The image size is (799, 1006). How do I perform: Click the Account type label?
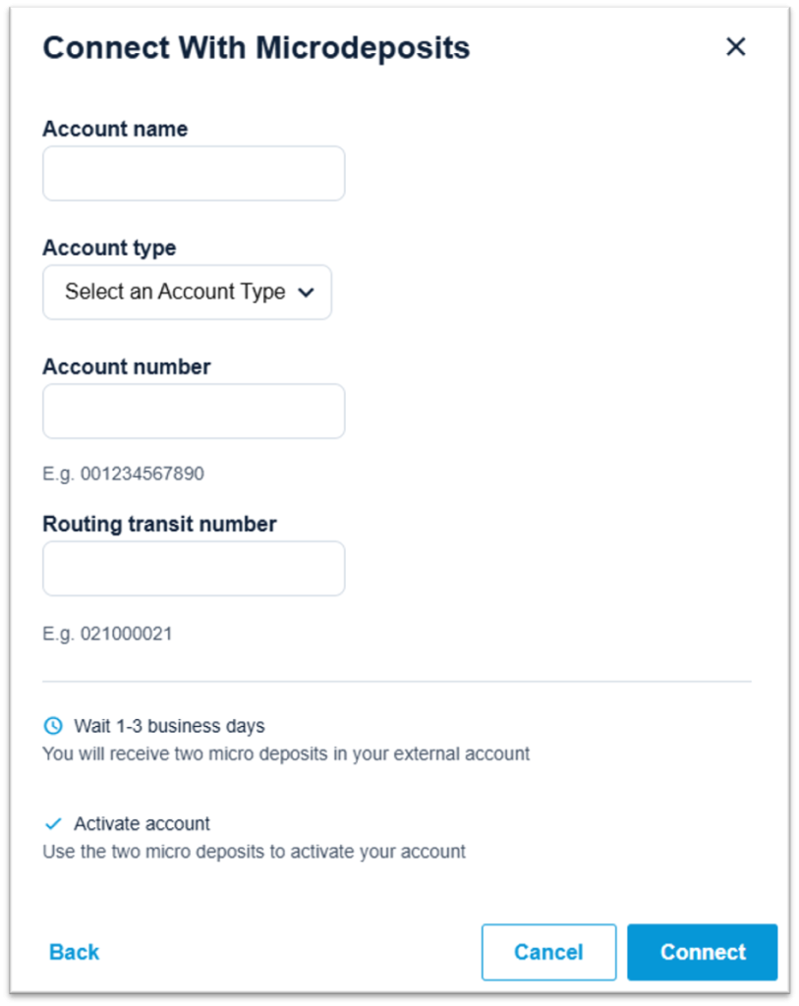click(109, 248)
